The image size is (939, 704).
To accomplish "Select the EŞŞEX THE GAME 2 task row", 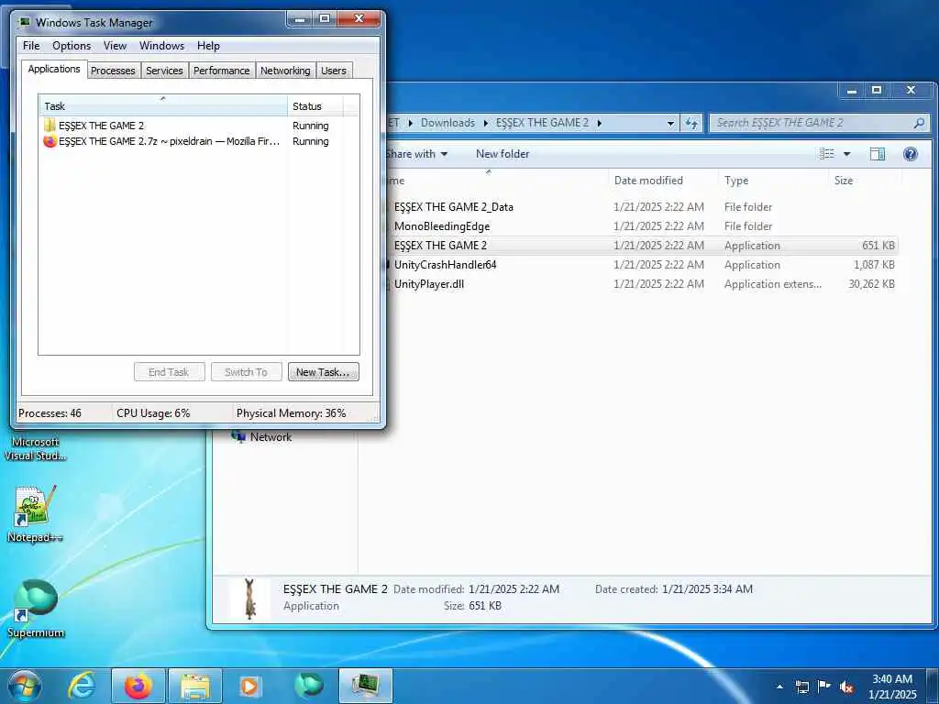I will point(199,125).
